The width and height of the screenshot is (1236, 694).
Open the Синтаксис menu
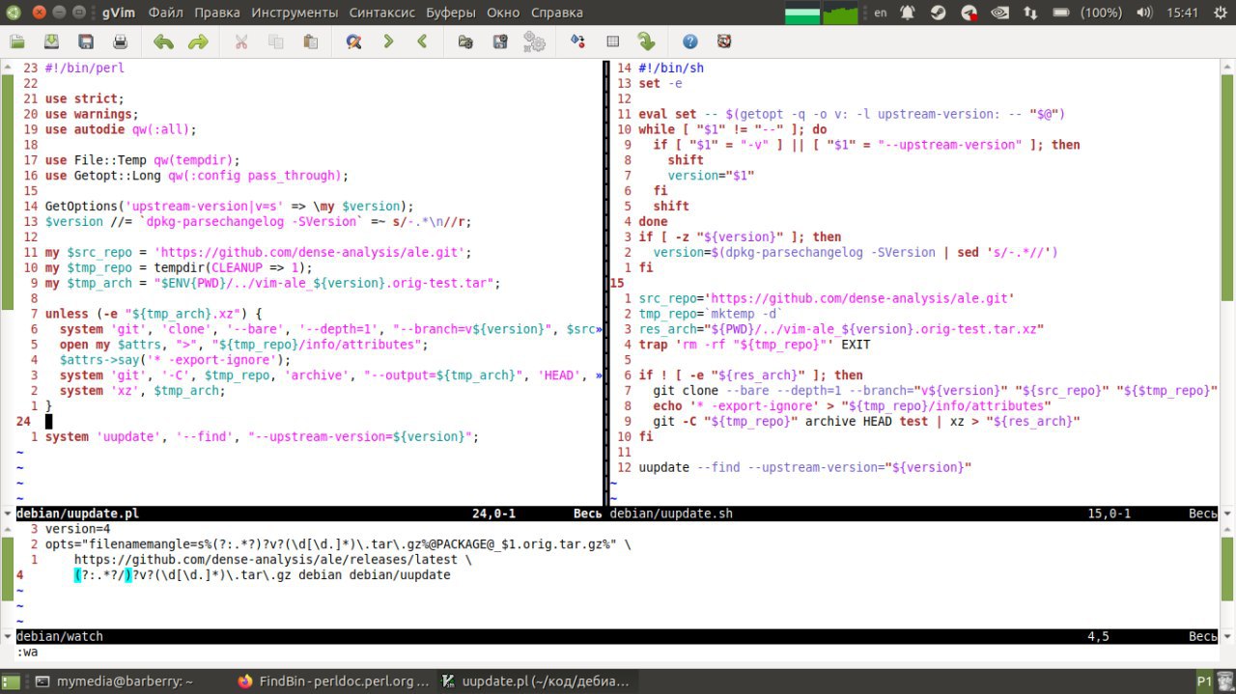pos(381,13)
